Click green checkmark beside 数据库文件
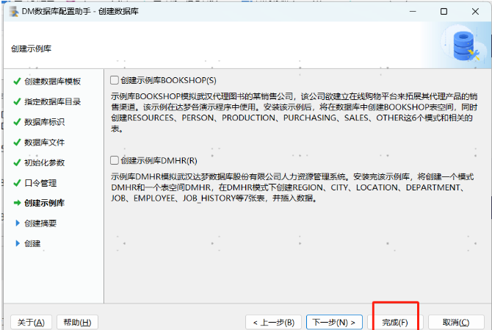 pyautogui.click(x=18, y=143)
